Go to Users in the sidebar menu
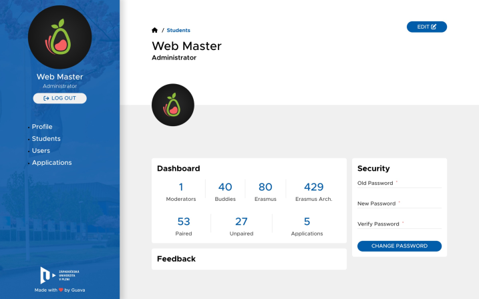This screenshot has height=299, width=479. pyautogui.click(x=41, y=151)
